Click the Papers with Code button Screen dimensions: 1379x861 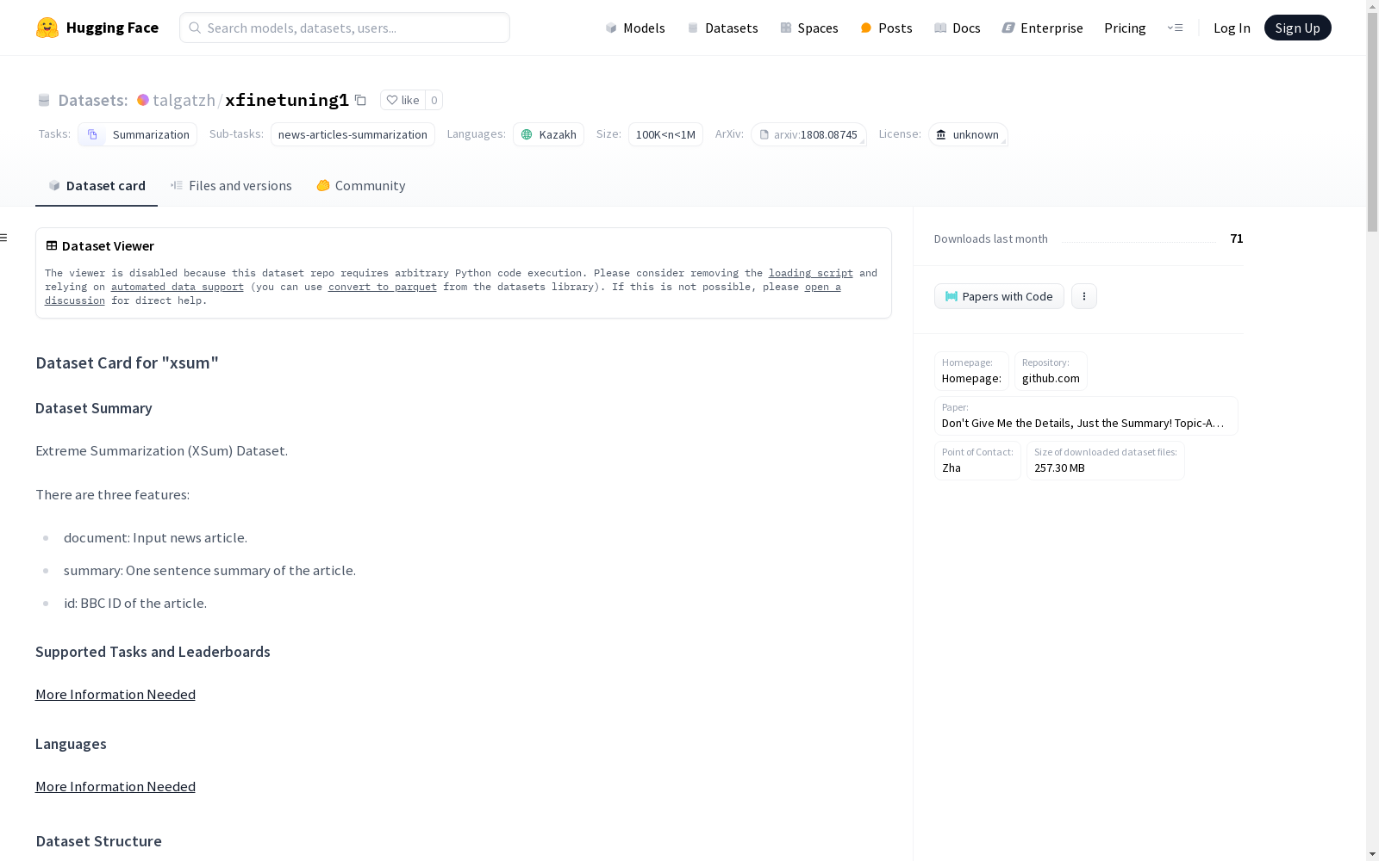click(999, 296)
